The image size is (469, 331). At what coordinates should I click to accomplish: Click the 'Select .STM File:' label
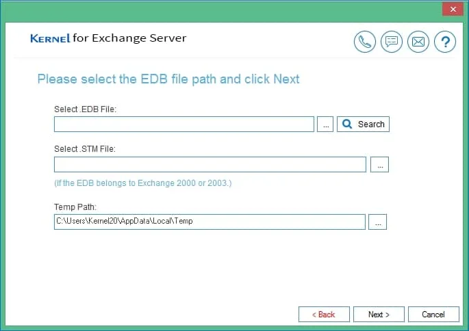point(85,149)
